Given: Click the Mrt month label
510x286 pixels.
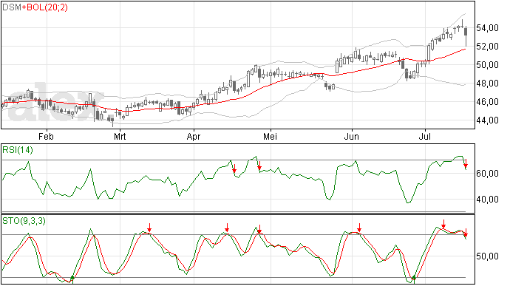Looking at the screenshot, I should tap(120, 136).
